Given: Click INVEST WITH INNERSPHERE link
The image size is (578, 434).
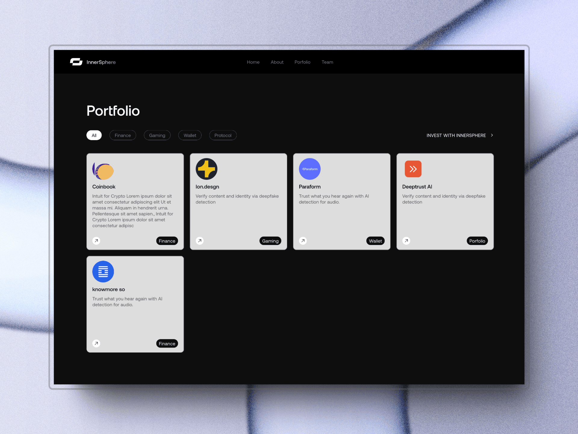Looking at the screenshot, I should 456,135.
